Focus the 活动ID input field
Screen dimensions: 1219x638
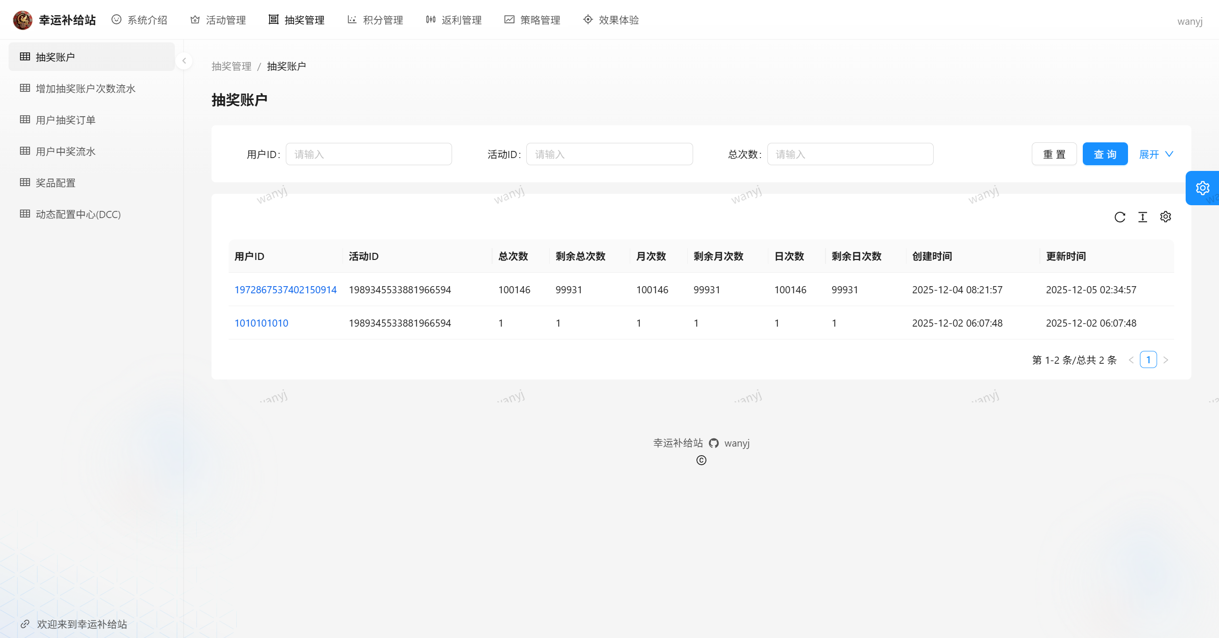[x=609, y=154]
